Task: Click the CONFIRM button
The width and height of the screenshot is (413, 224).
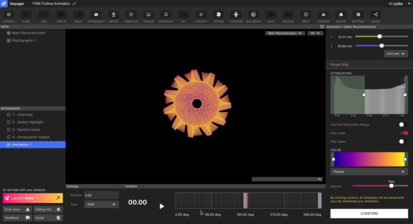Action: click(369, 214)
